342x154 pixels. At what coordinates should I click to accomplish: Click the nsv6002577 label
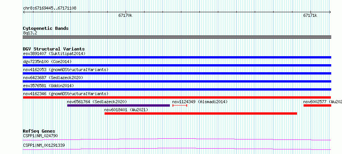322,102
